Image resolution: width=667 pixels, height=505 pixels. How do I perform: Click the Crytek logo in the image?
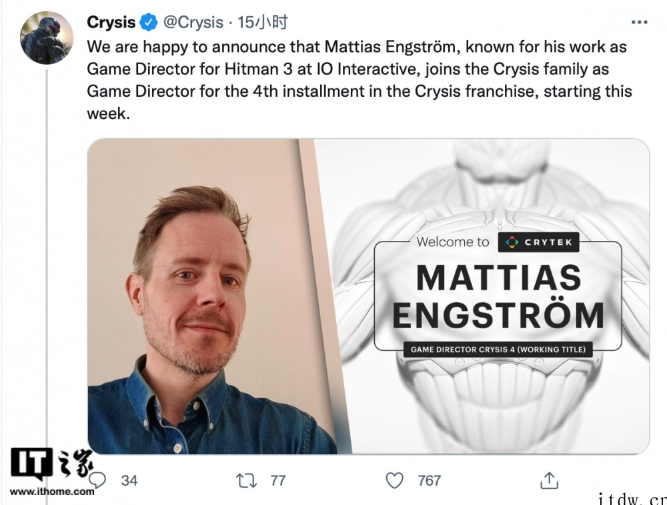[538, 242]
